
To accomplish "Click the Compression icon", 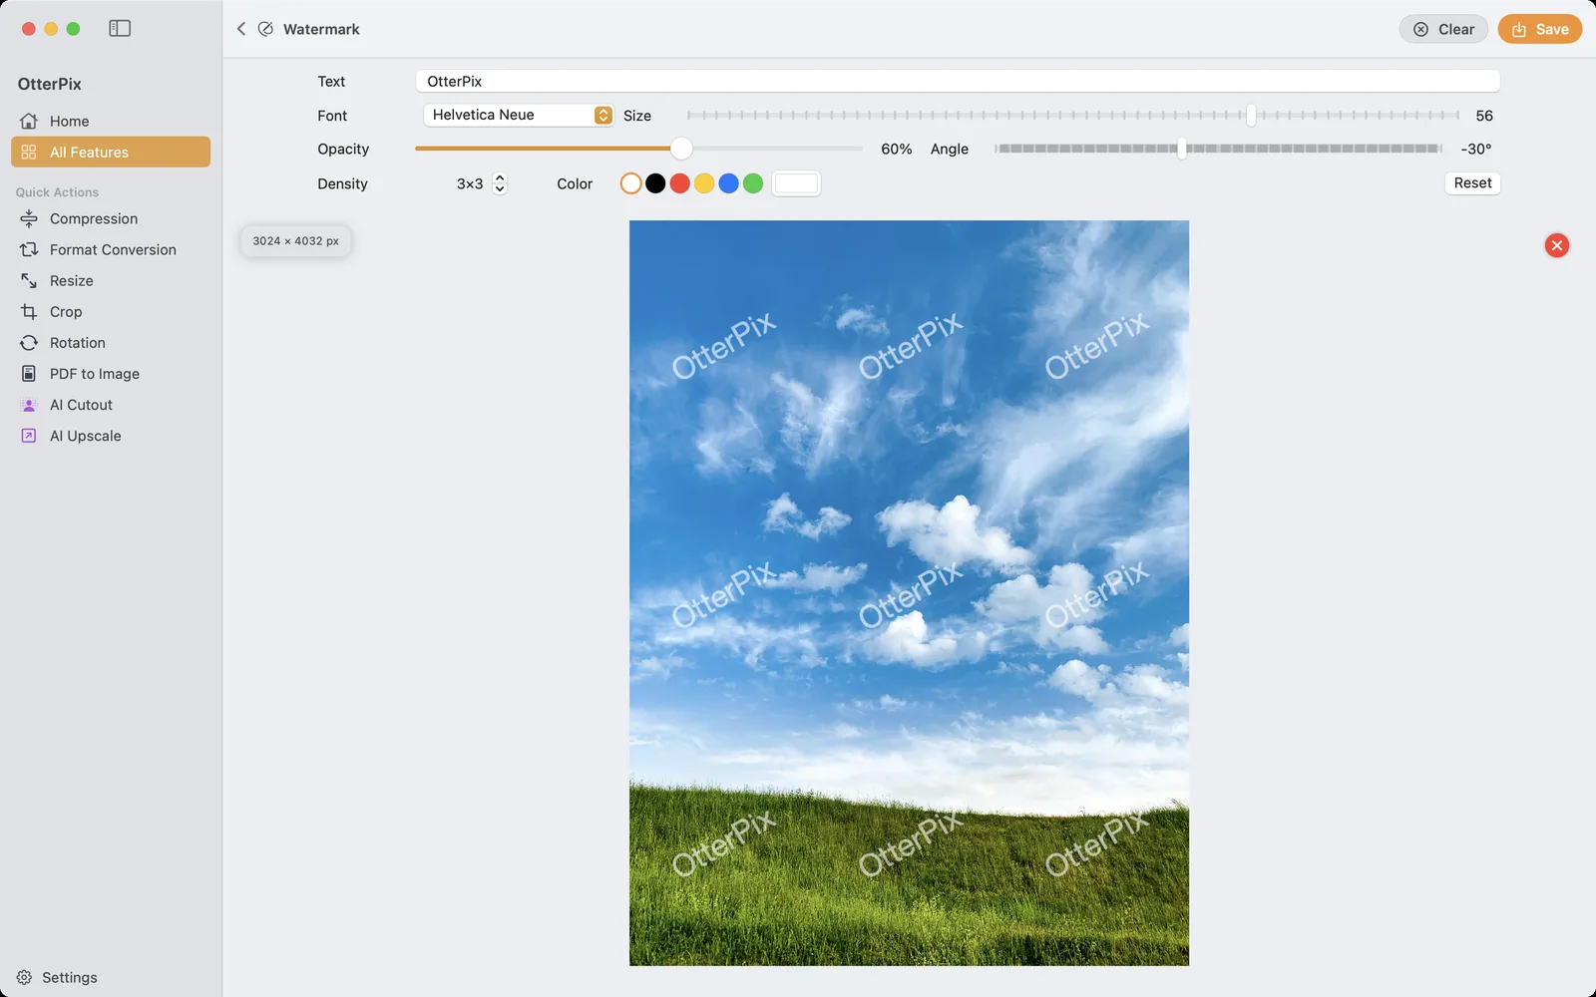I will [x=29, y=218].
